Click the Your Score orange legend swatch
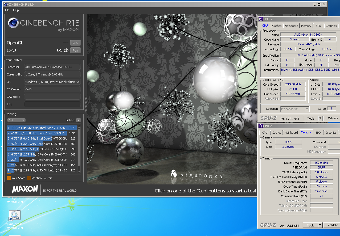The width and height of the screenshot is (340, 236). pyautogui.click(x=9, y=178)
